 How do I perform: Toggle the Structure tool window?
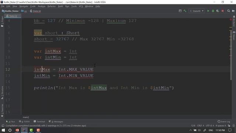2,92
